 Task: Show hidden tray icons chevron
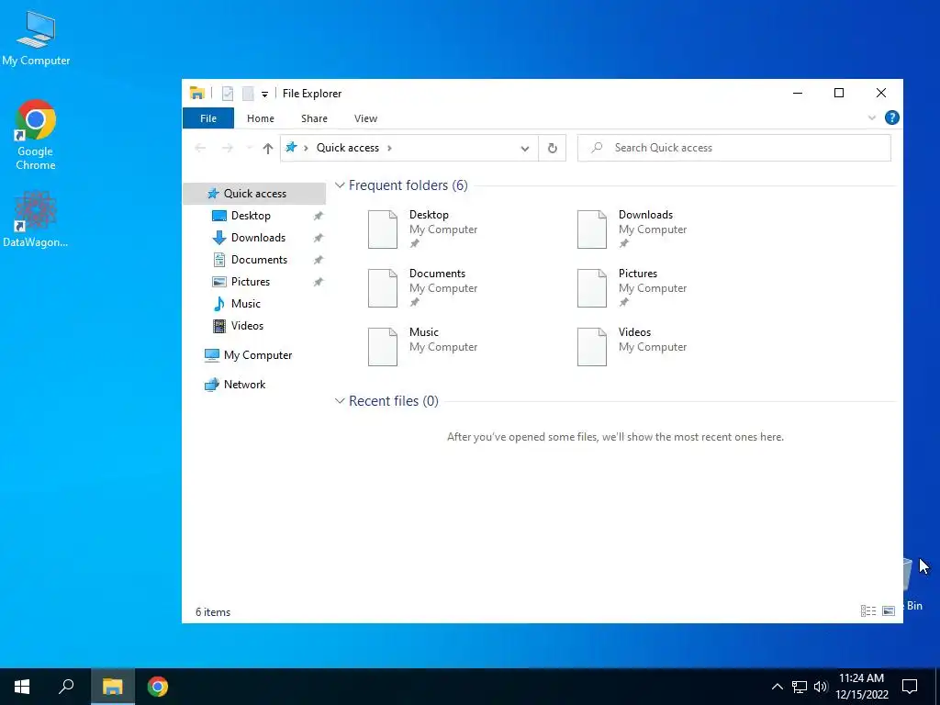tap(777, 687)
